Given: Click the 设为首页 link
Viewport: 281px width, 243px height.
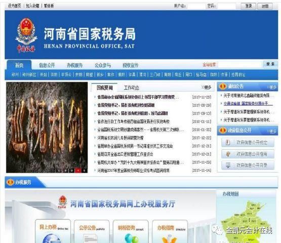Looking at the screenshot, I should [15, 6].
